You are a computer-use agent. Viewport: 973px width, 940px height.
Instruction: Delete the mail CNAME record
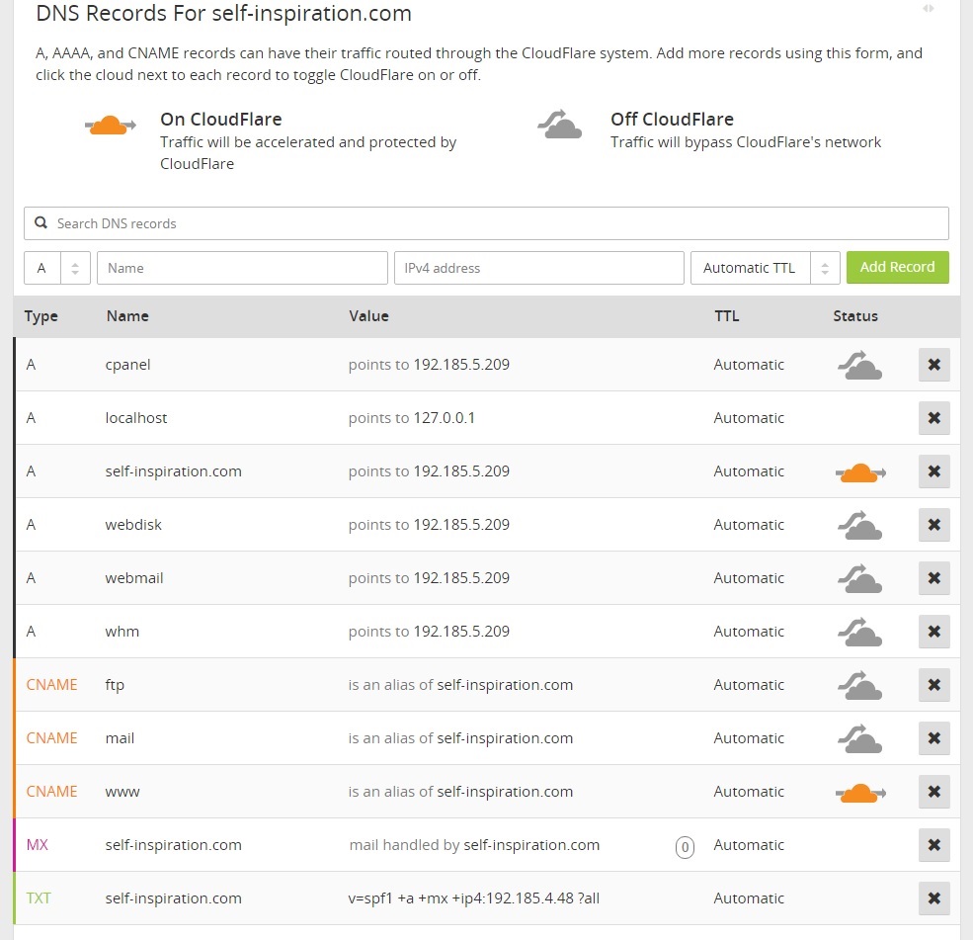(933, 738)
